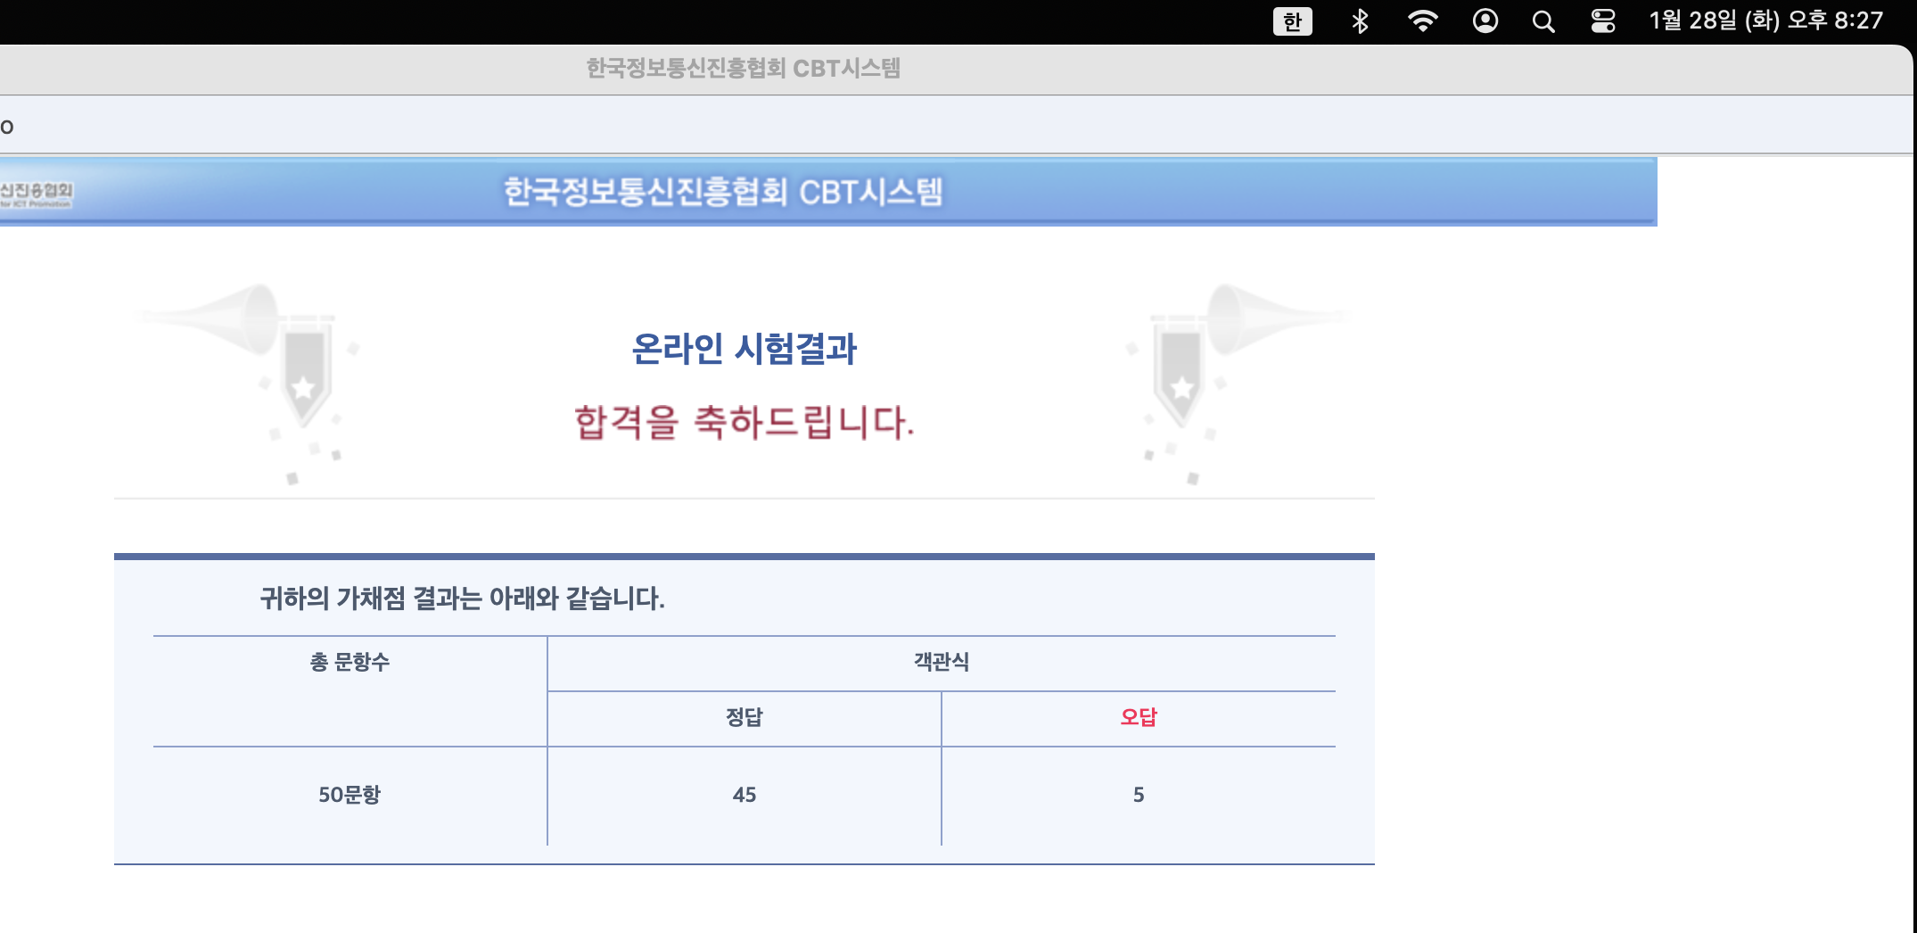Open the Bluetooth status menu
Viewport: 1917px width, 933px height.
click(x=1360, y=21)
